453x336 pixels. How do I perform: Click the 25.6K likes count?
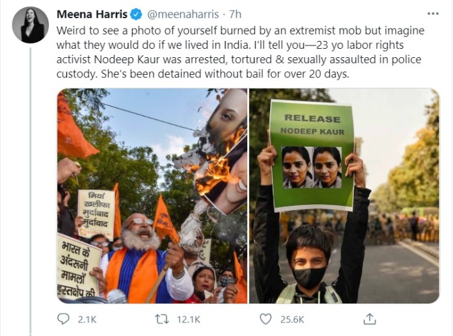pos(292,320)
